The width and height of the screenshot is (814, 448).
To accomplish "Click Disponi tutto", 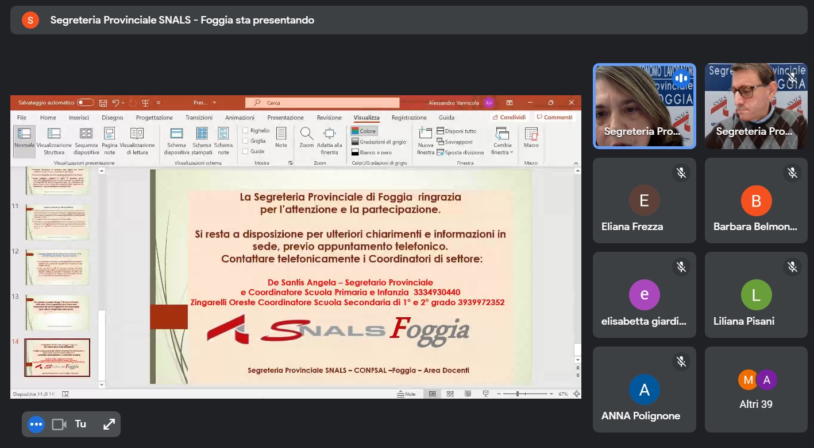I will (457, 131).
